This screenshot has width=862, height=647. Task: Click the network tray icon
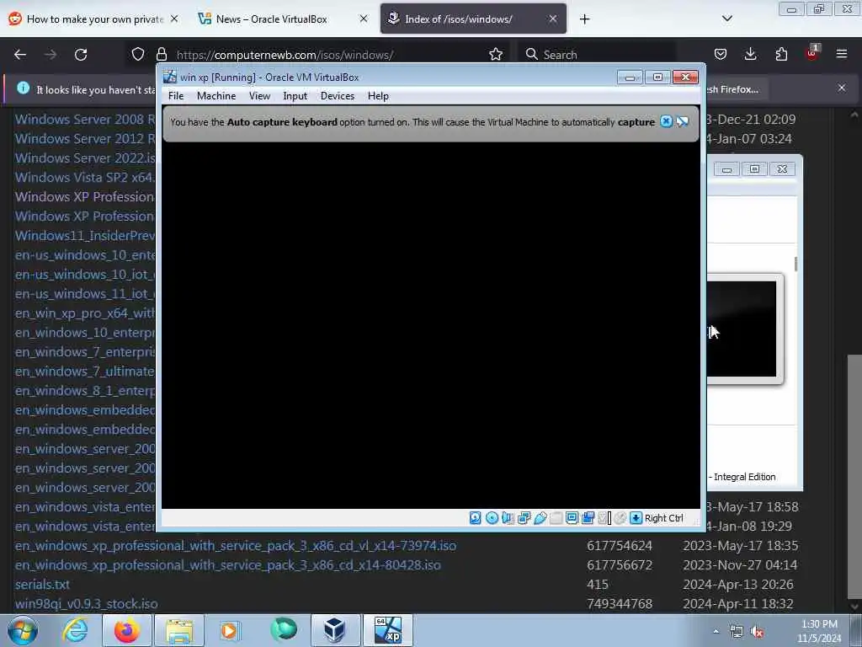coord(736,632)
